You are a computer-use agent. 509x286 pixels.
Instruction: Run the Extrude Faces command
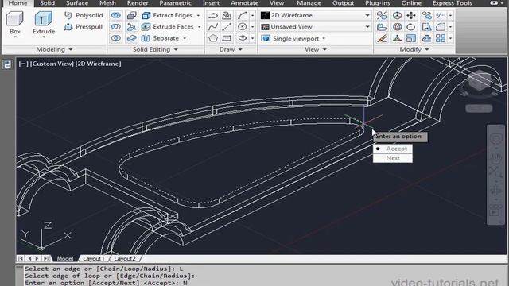[x=168, y=26]
